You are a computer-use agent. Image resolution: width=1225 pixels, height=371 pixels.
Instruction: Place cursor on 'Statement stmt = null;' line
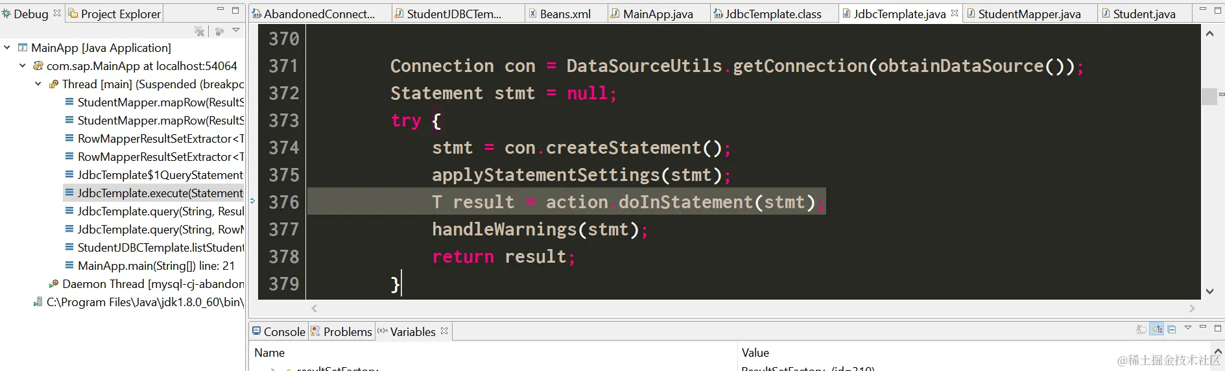pyautogui.click(x=503, y=93)
